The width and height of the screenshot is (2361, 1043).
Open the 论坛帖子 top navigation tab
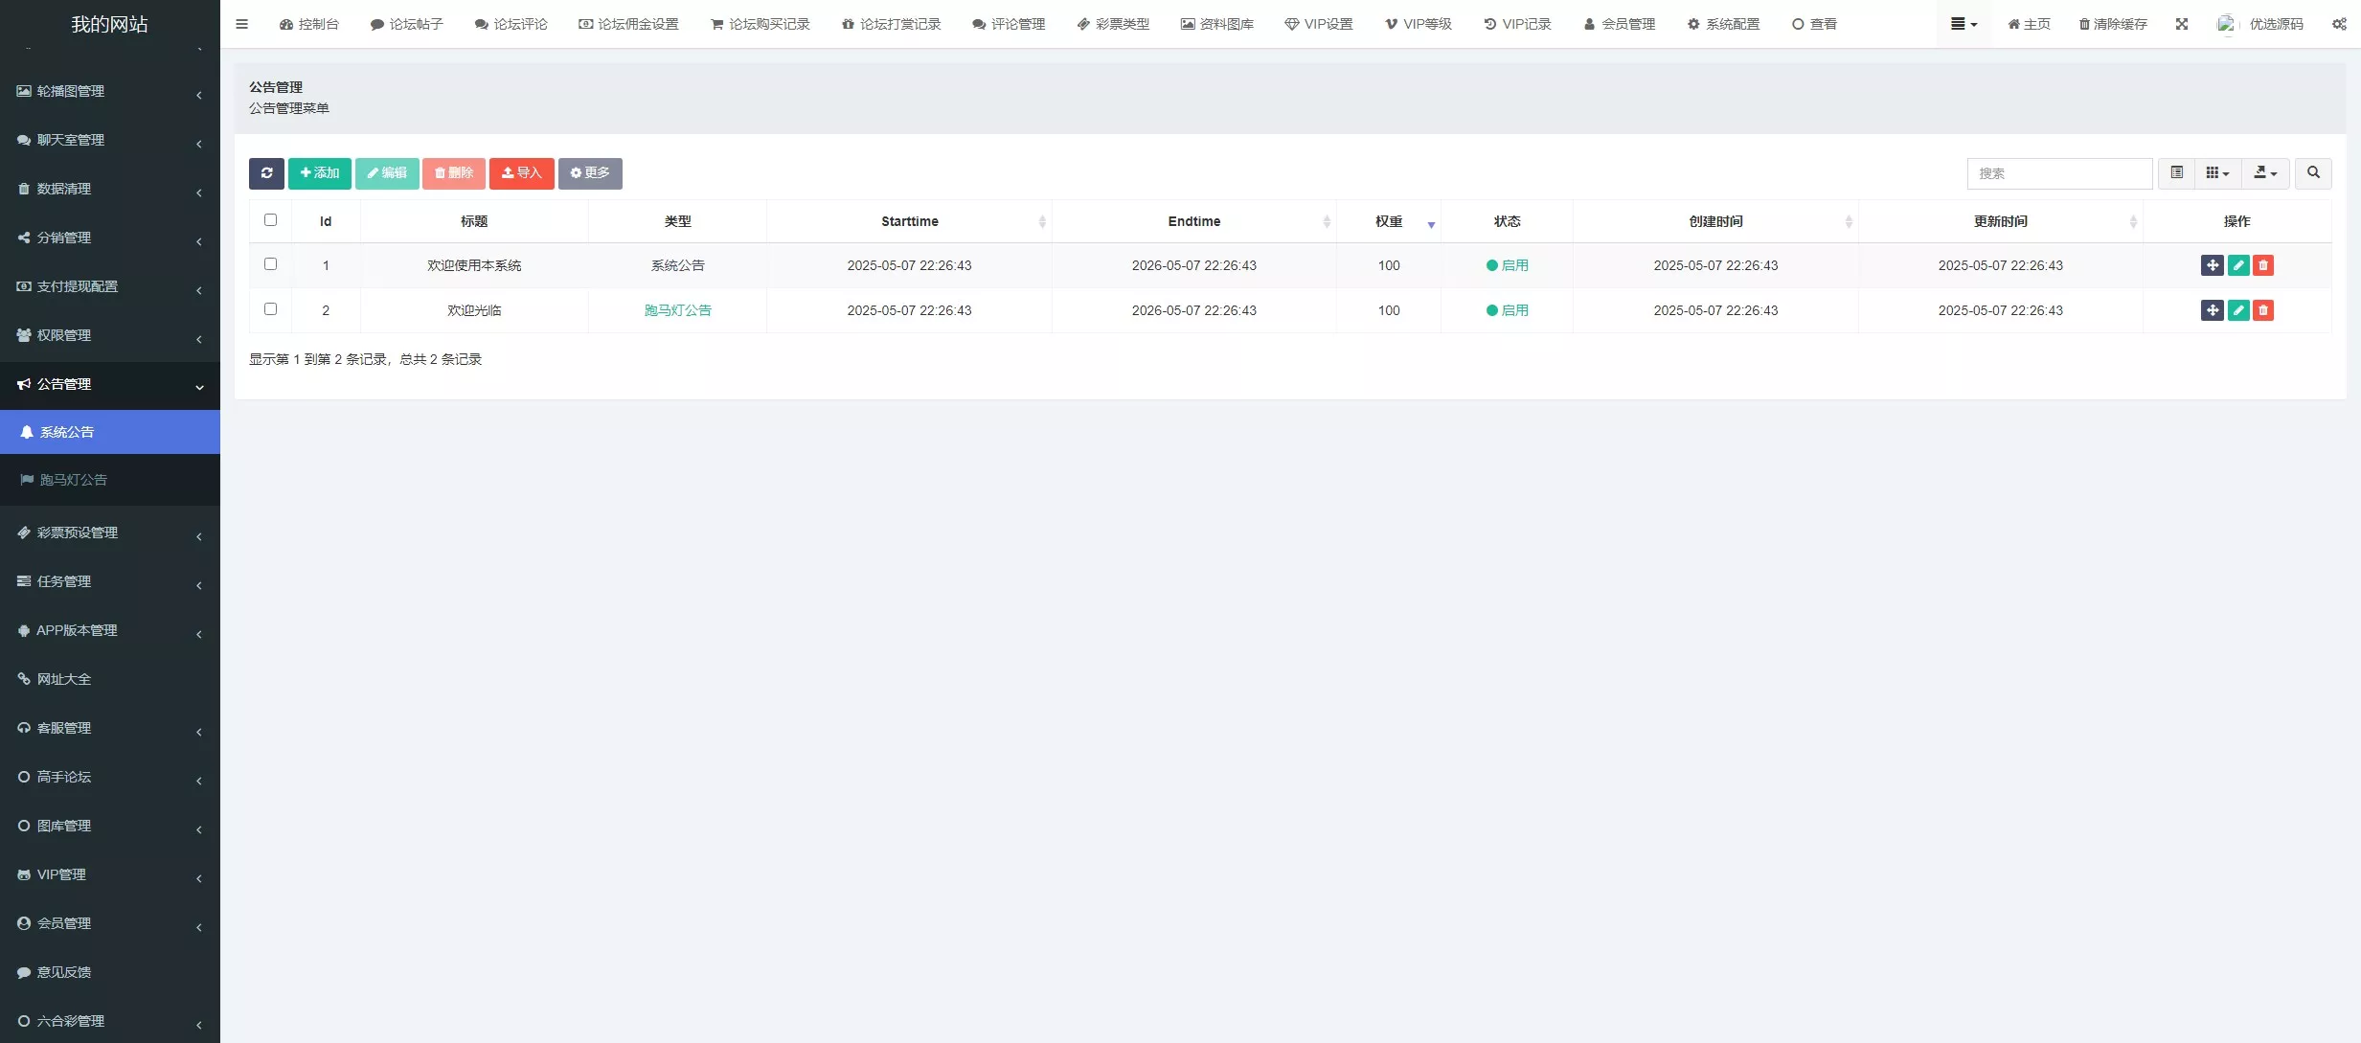coord(407,24)
